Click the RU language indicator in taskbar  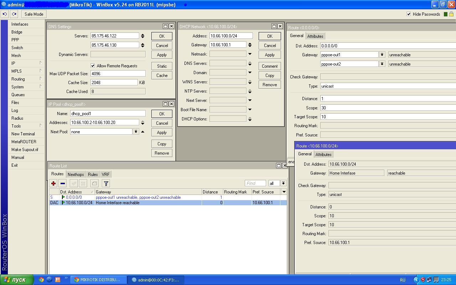coord(403,280)
